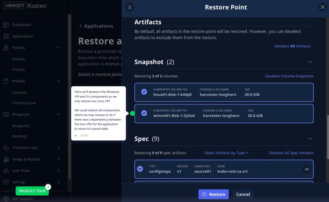Click the Settings gear icon in sidebar
Screen dimensions: 329x202
[x=6, y=182]
